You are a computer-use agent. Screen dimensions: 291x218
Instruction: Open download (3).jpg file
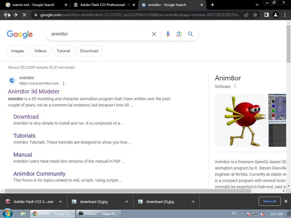(94, 202)
